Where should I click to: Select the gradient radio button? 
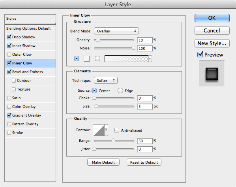[97, 59]
